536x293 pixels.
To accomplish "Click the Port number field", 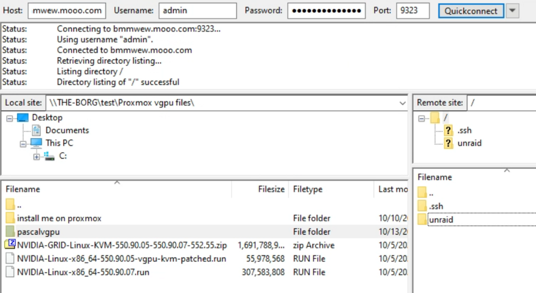I will (x=413, y=11).
